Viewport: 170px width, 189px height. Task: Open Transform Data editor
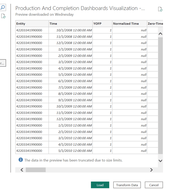pyautogui.click(x=127, y=185)
